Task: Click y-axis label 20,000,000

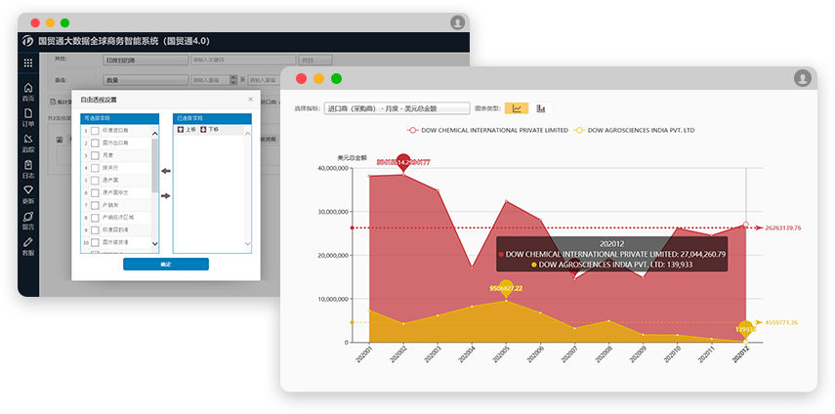Action: tap(332, 256)
